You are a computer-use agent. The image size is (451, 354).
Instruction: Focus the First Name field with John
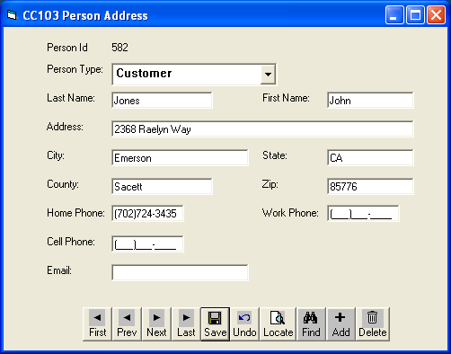pos(370,101)
